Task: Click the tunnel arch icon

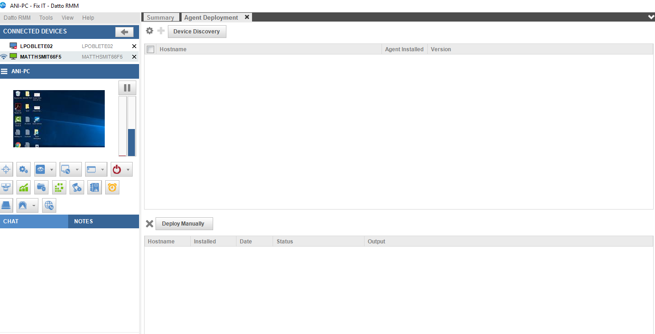Action: (x=24, y=205)
